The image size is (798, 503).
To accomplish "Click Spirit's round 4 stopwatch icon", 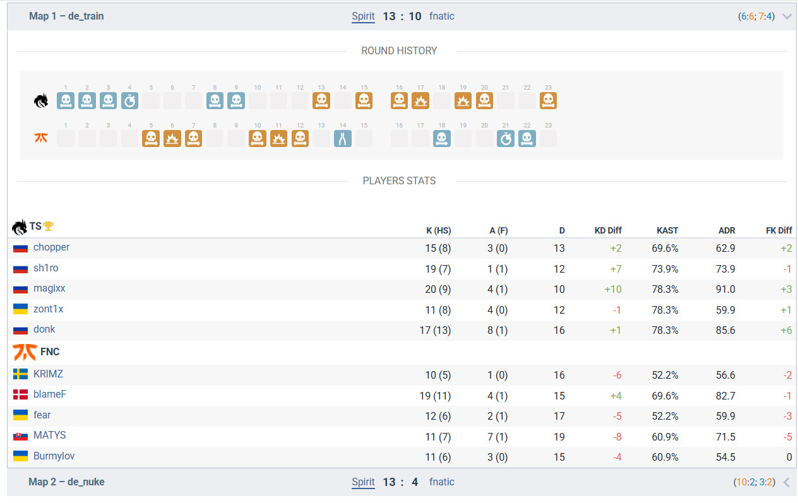I will 129,101.
